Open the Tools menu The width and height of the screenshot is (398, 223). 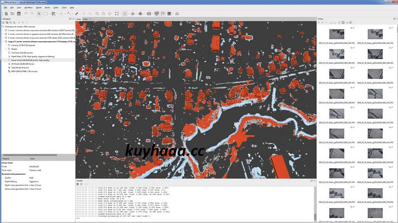64,7
